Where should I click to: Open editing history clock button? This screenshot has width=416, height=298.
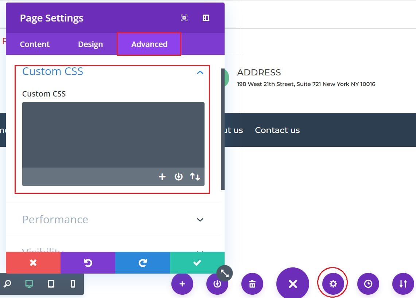tap(368, 284)
